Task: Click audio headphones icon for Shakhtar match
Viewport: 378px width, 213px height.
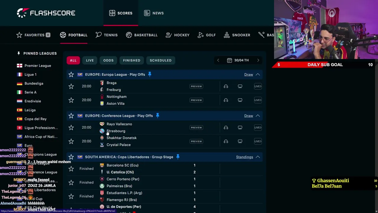Action: 226,141
